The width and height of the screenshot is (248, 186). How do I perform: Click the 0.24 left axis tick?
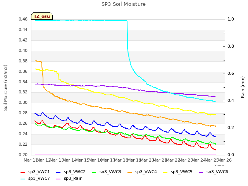23,134
